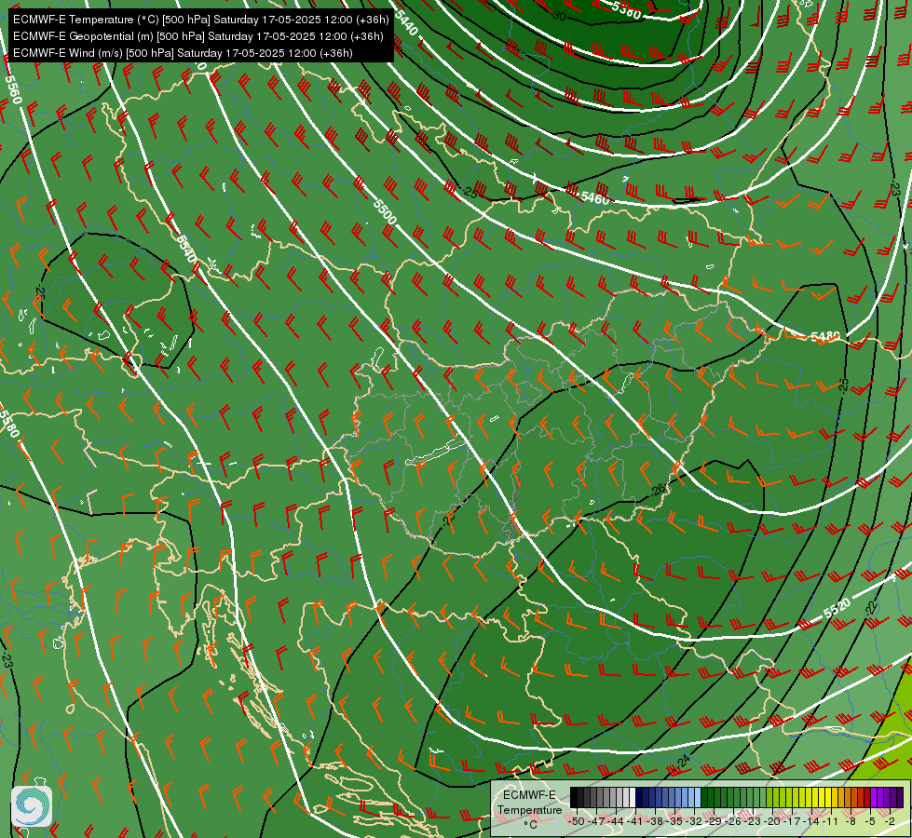Click the 5520 geopotential contour label
Viewport: 912px width, 838px height.
pyautogui.click(x=837, y=608)
